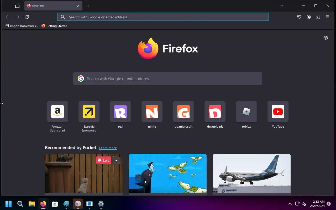This screenshot has height=210, width=336.
Task: Show hidden system tray icons
Action: (290, 204)
